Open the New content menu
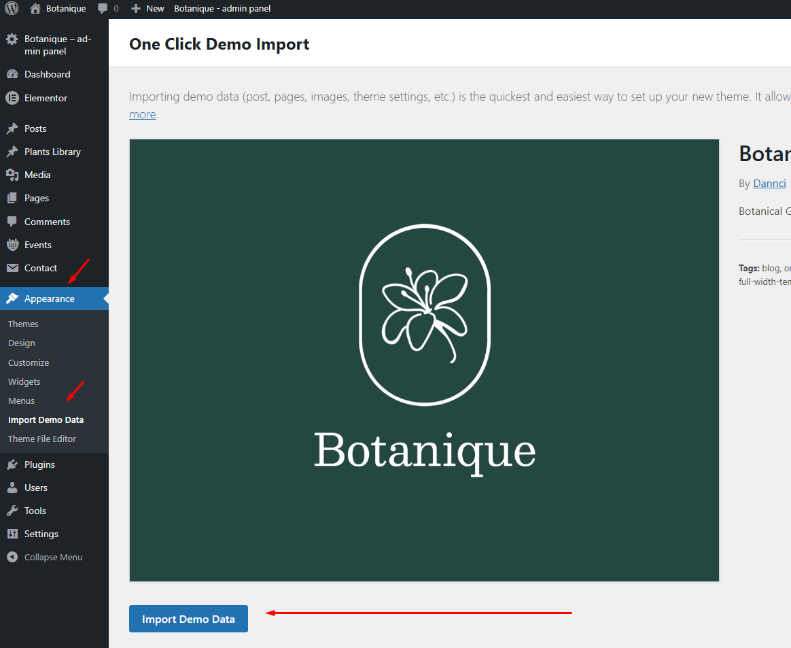The height and width of the screenshot is (648, 791). (x=155, y=9)
